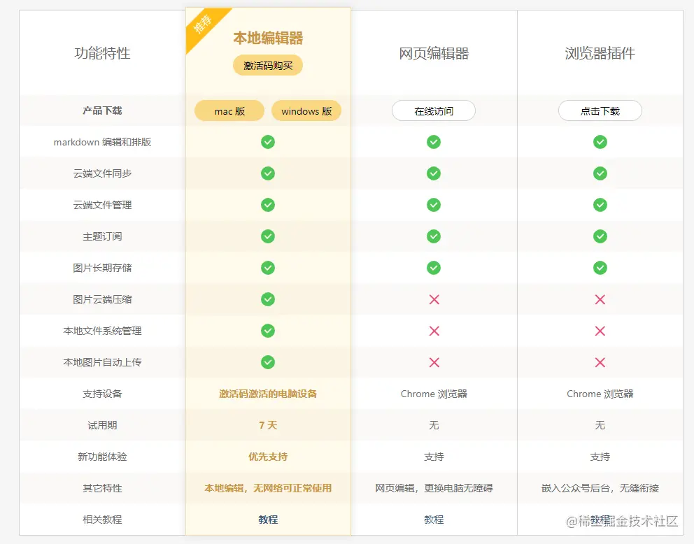Viewport: 694px width, 544px height.
Task: Click the 图片云端压缩 red cross under 网页编辑器
Action: 434,299
